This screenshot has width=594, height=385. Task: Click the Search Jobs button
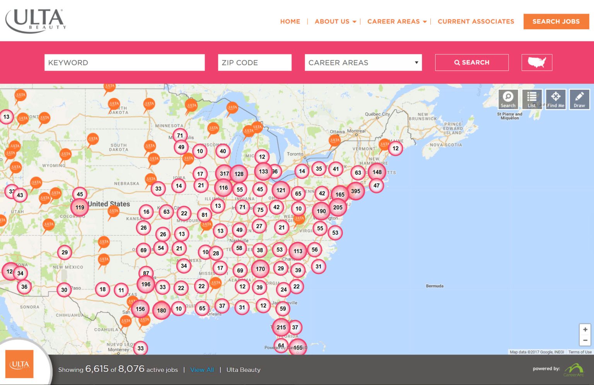click(556, 22)
